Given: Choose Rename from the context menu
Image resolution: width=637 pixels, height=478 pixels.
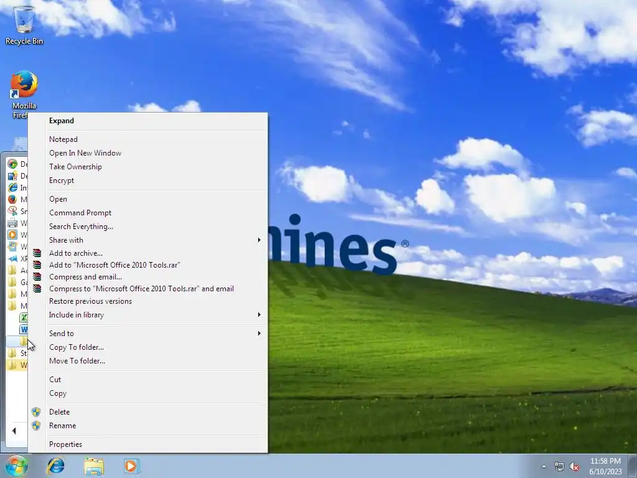Looking at the screenshot, I should pos(148,426).
